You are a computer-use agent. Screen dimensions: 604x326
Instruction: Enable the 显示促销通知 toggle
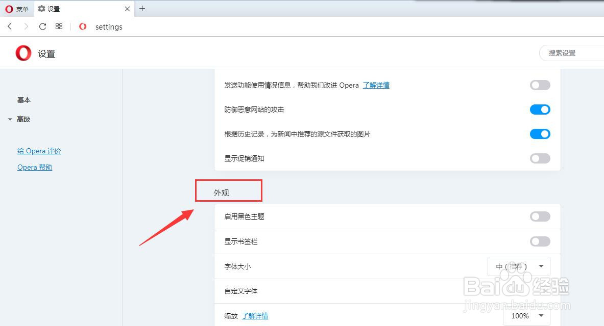pyautogui.click(x=540, y=158)
